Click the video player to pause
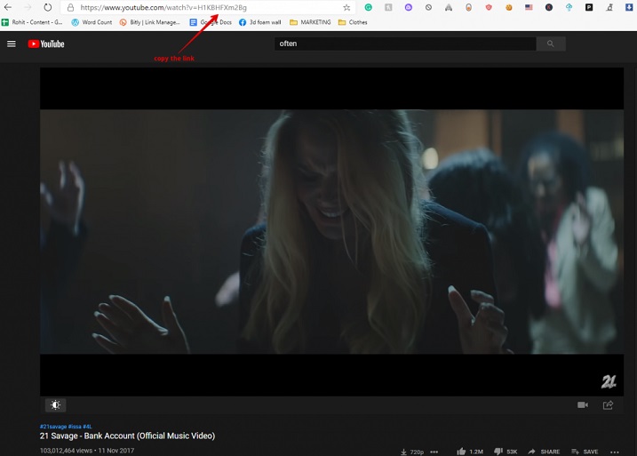The image size is (637, 456). click(331, 232)
